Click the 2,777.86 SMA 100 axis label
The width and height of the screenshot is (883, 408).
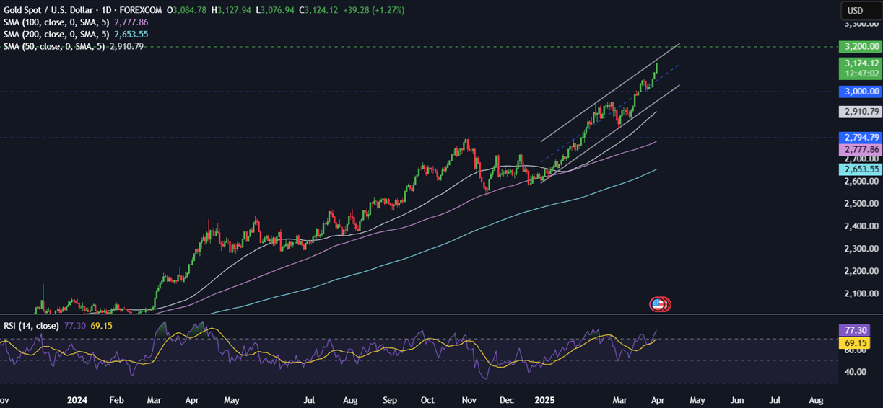(859, 149)
